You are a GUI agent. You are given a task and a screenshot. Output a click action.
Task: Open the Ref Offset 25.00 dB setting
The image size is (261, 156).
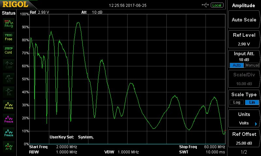(244, 138)
